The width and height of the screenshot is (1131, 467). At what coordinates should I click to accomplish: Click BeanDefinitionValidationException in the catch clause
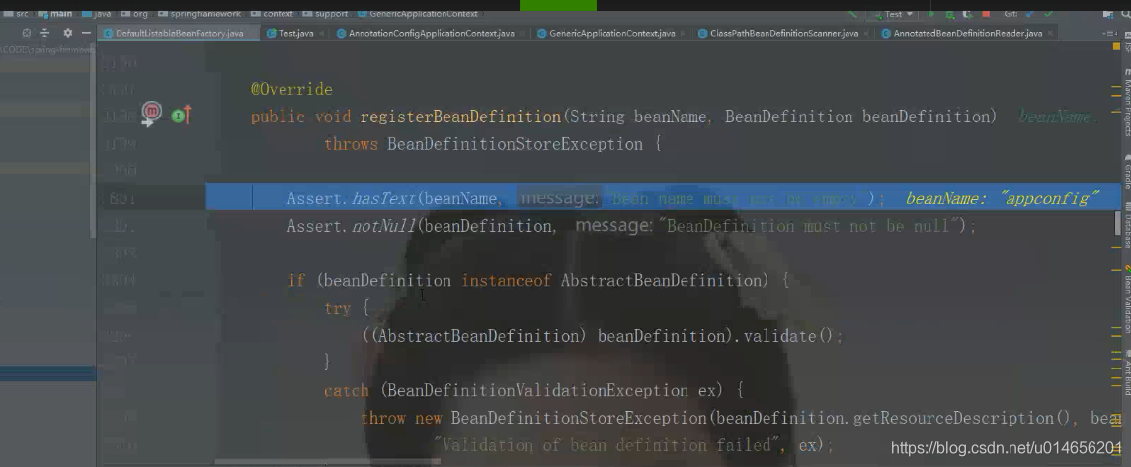coord(542,391)
